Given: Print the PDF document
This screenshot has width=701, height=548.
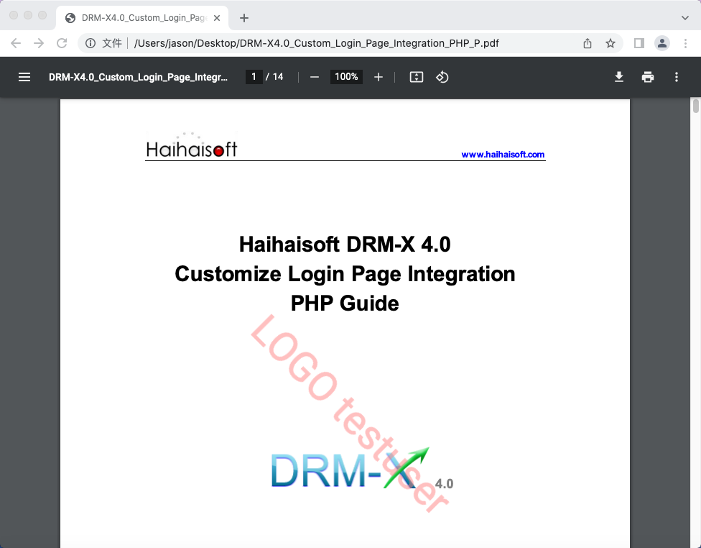Looking at the screenshot, I should (648, 77).
